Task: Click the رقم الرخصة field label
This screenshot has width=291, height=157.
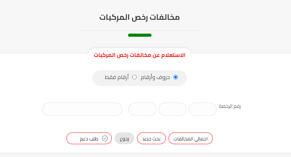Action: pos(230,106)
